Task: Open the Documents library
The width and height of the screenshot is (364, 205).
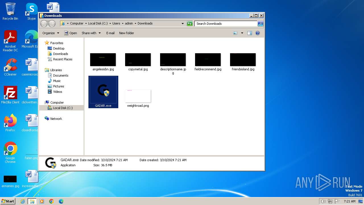Action: [x=61, y=75]
